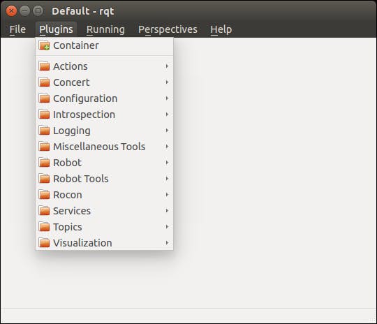Image resolution: width=377 pixels, height=324 pixels.
Task: Expand the Services submenu arrow
Action: coord(167,211)
